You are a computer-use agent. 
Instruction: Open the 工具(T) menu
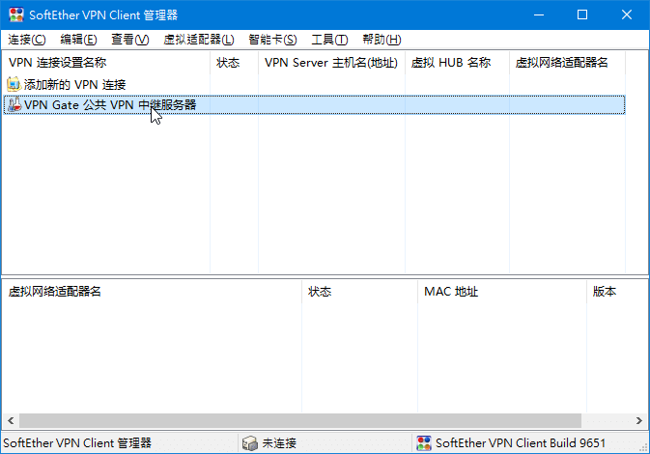click(x=329, y=40)
